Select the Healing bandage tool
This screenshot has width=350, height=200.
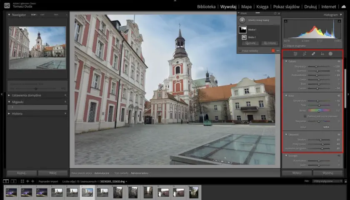(313, 54)
